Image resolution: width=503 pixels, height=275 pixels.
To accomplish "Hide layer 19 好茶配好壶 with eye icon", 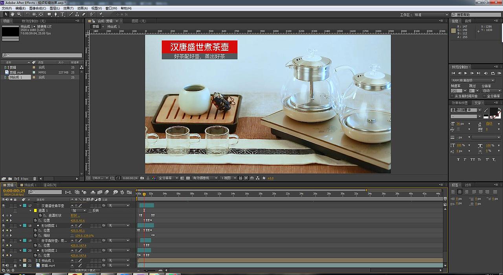I will 4,240.
